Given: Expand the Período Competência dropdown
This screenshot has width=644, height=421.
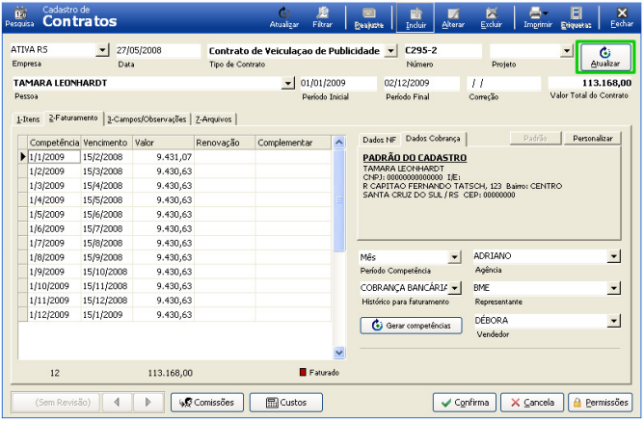Looking at the screenshot, I should [455, 257].
